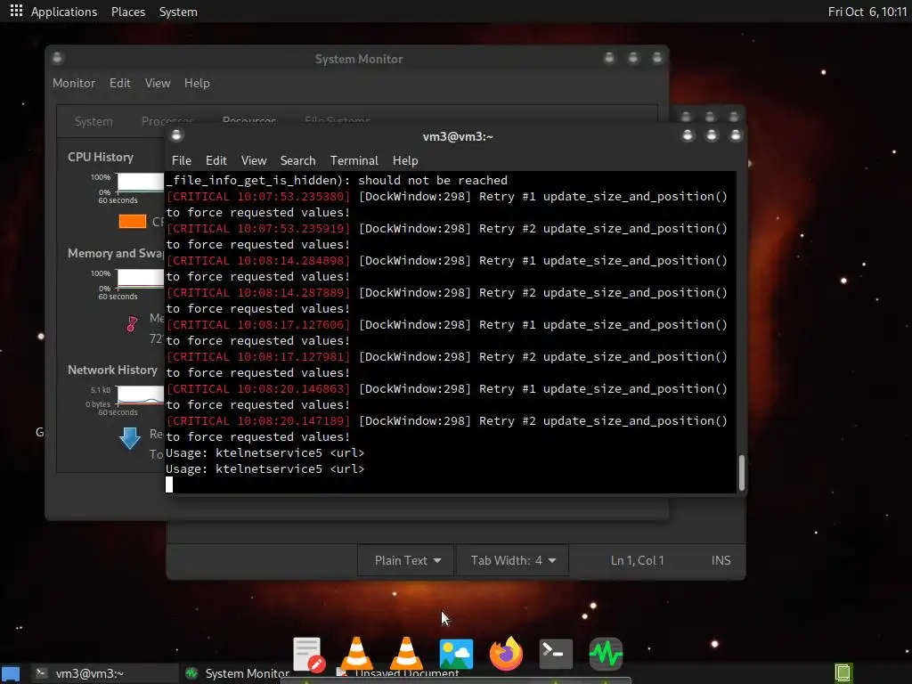Image resolution: width=912 pixels, height=684 pixels.
Task: Click the last "Usage: ktelnetservice5 <url>" line
Action: click(265, 468)
